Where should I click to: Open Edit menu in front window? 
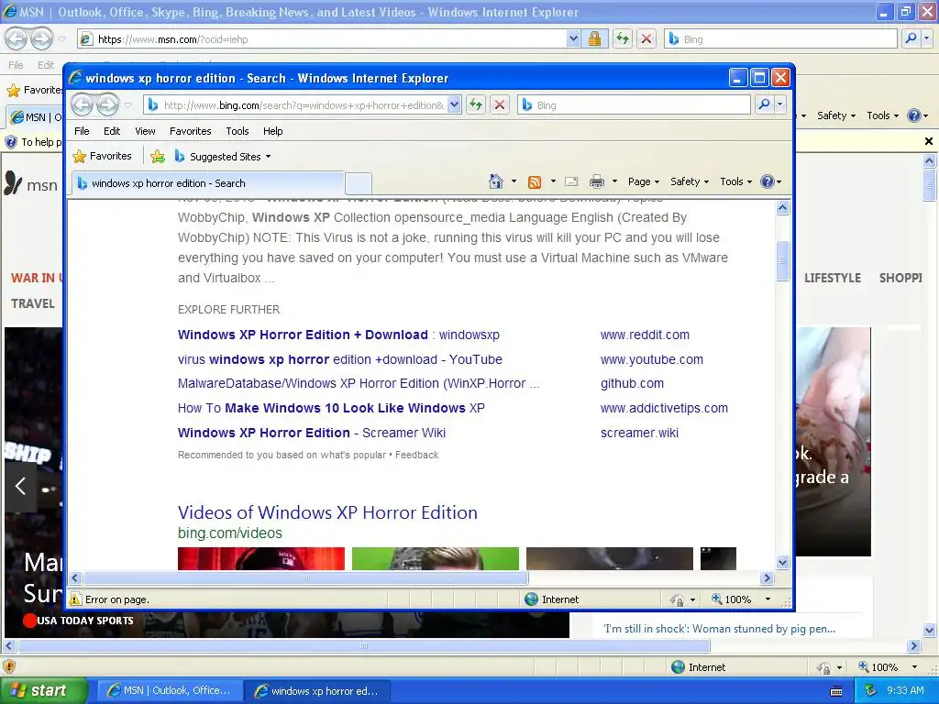click(112, 131)
